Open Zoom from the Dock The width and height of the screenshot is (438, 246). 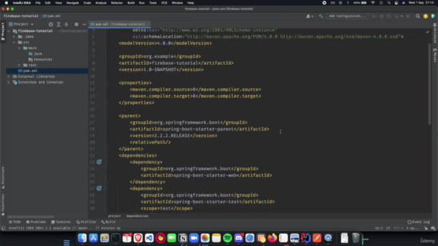[194, 238]
